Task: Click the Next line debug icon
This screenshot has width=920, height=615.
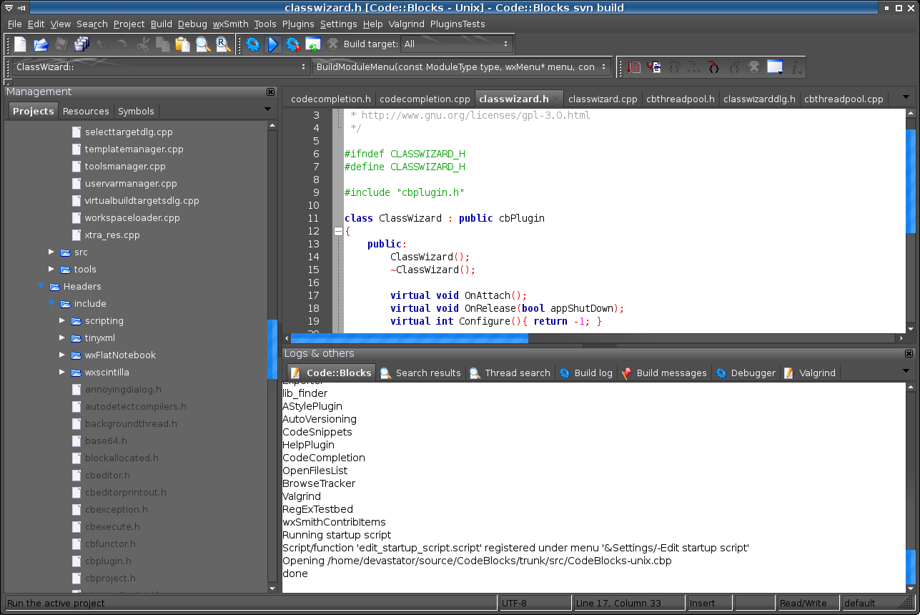Action: pos(673,67)
